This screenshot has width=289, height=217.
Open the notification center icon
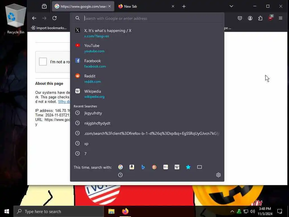point(280,211)
